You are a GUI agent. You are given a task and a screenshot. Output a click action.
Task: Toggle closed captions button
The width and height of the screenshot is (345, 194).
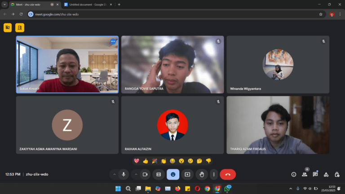pyautogui.click(x=159, y=174)
